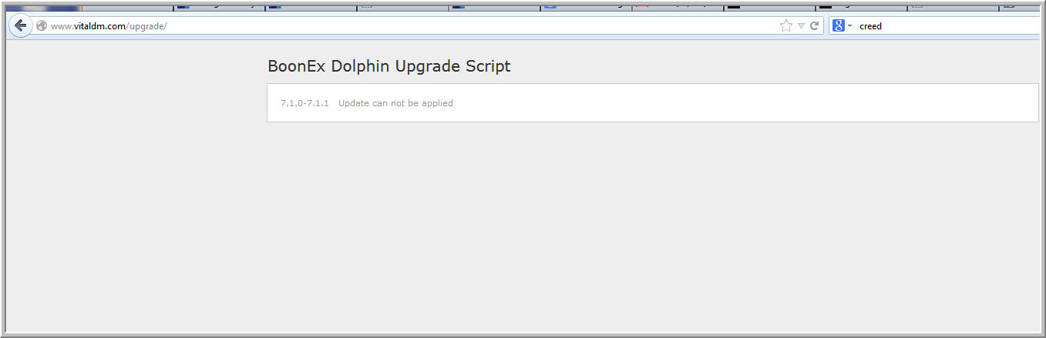Click "vitaldm.com" domain text in the address bar
This screenshot has height=338, width=1046.
pos(99,26)
